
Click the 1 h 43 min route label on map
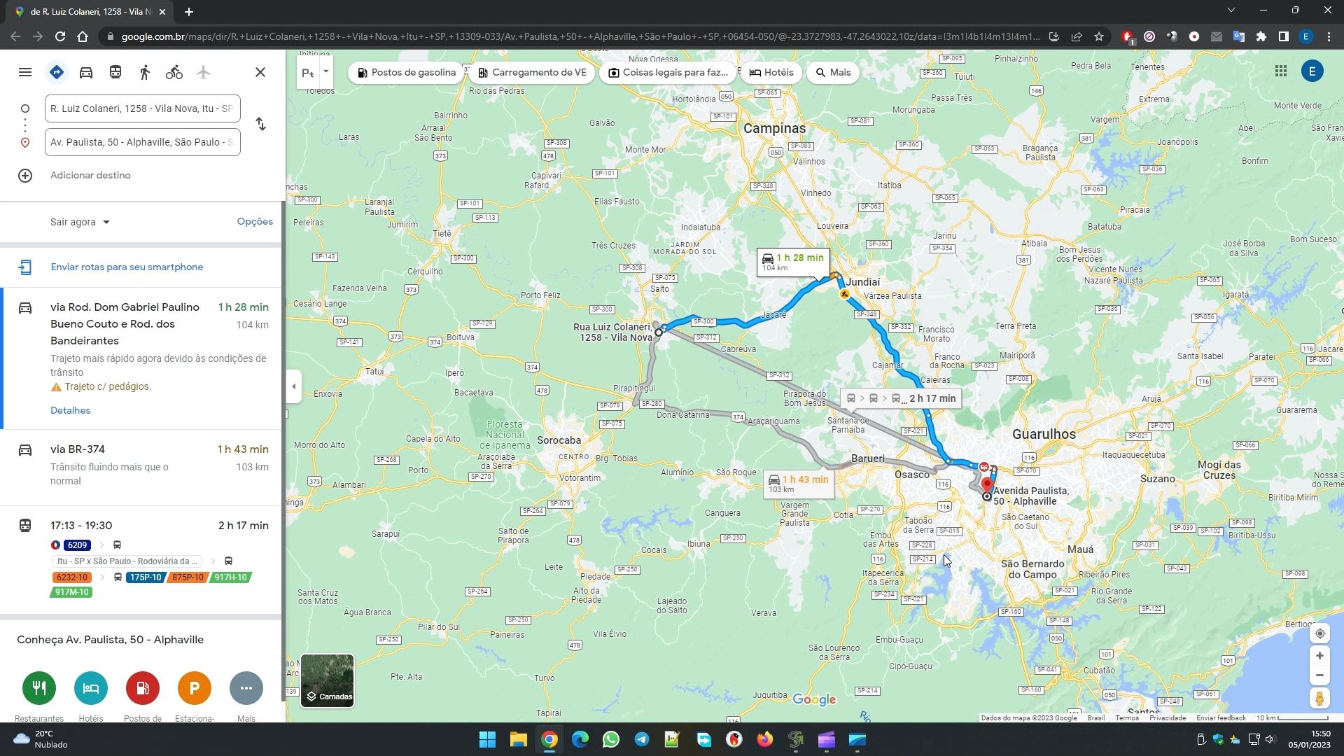[798, 484]
